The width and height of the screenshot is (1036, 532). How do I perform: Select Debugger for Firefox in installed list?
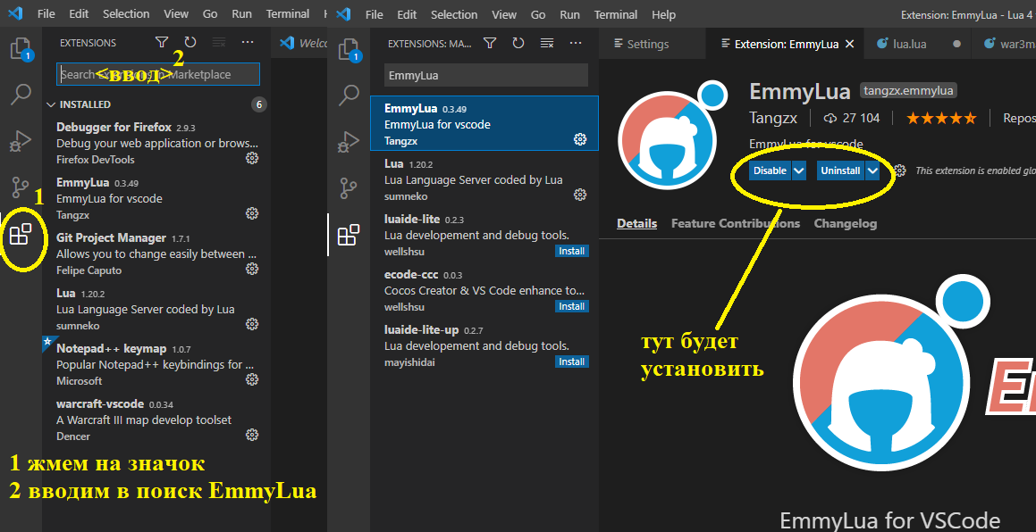click(x=157, y=143)
